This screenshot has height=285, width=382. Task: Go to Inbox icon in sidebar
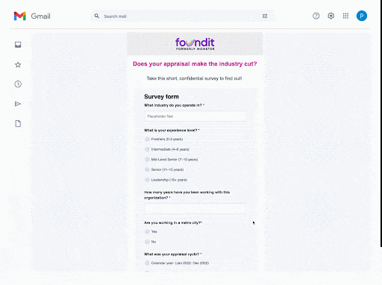18,45
